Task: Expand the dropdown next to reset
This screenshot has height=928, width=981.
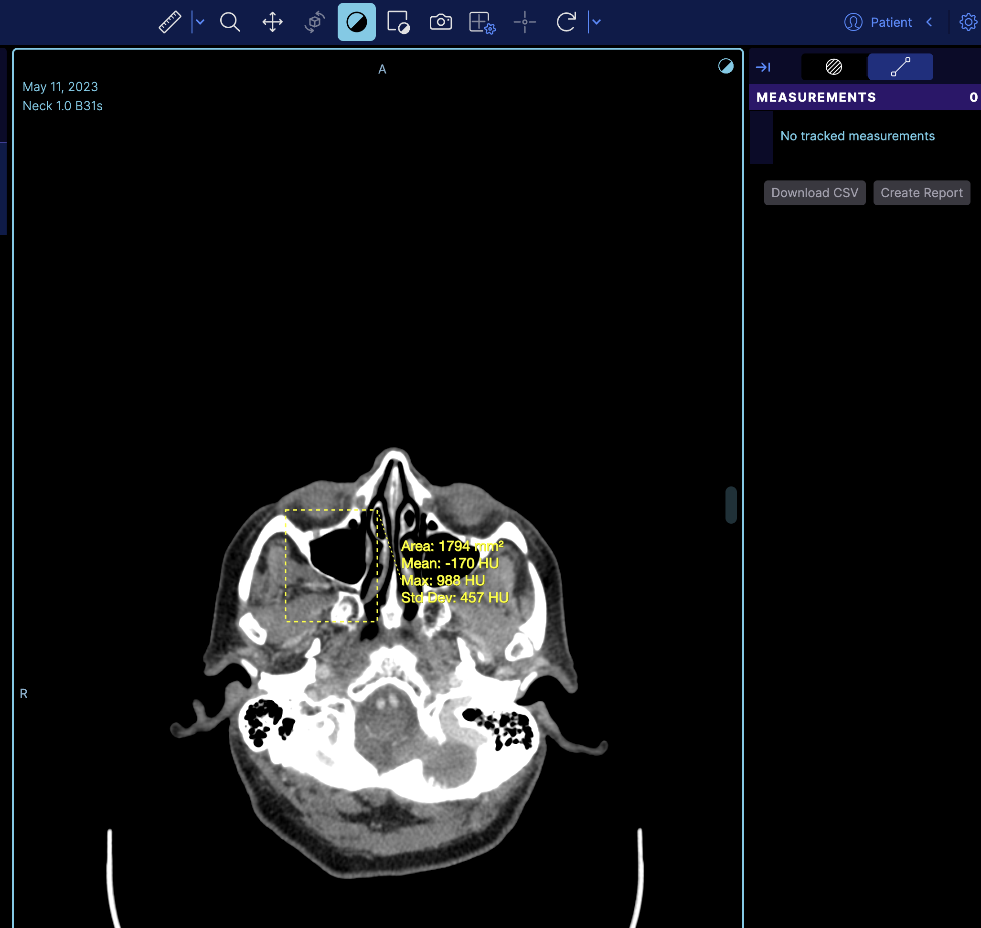Action: point(597,22)
